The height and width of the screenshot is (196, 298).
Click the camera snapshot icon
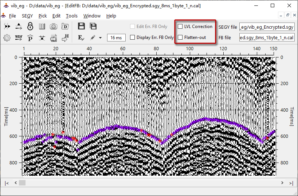[54, 26]
